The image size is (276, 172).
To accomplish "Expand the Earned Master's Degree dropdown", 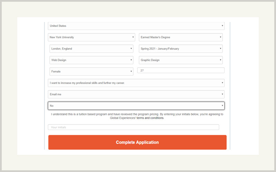I will pyautogui.click(x=180, y=37).
